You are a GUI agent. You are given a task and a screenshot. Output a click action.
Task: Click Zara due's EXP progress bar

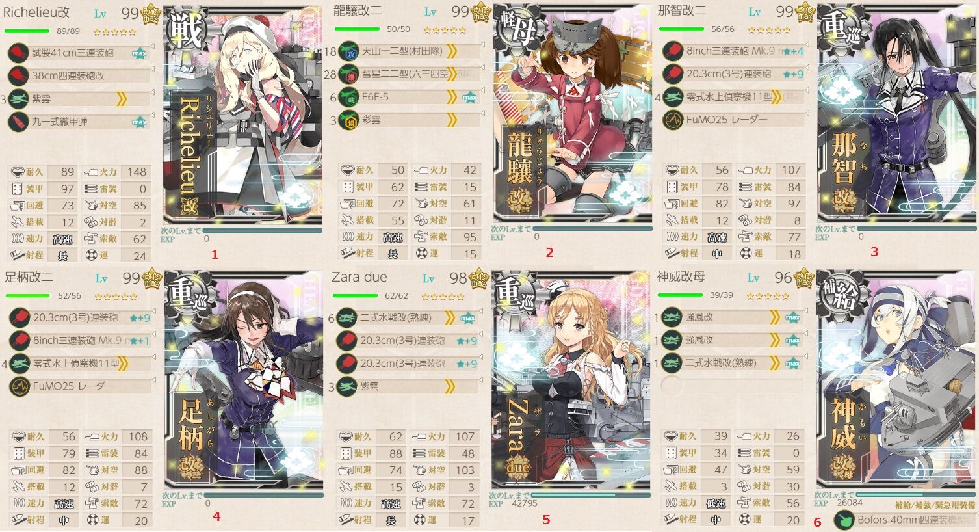(590, 495)
